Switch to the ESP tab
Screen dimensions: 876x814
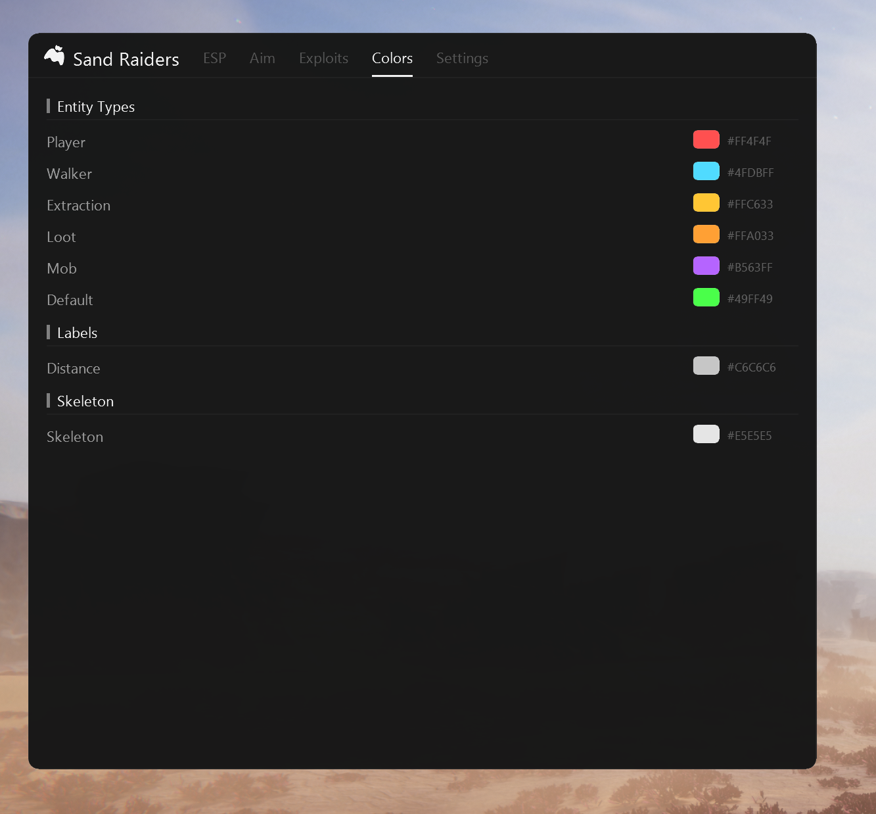[x=215, y=59]
